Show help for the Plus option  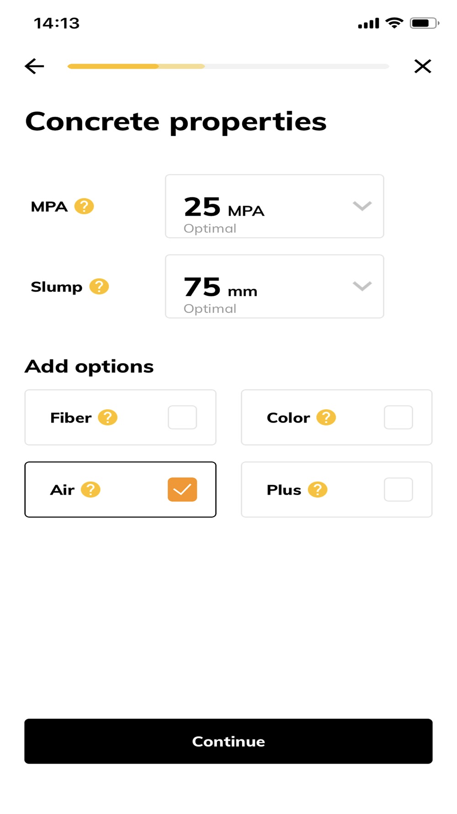click(x=318, y=490)
